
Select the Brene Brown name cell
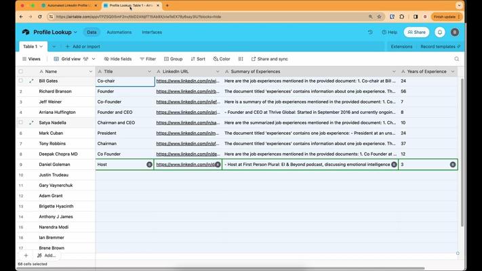66,248
